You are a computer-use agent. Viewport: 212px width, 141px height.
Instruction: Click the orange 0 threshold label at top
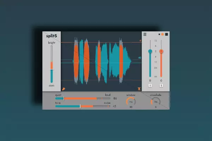click(140, 41)
